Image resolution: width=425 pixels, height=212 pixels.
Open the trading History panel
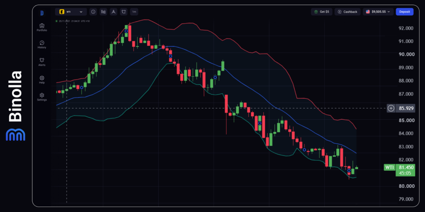pyautogui.click(x=42, y=45)
